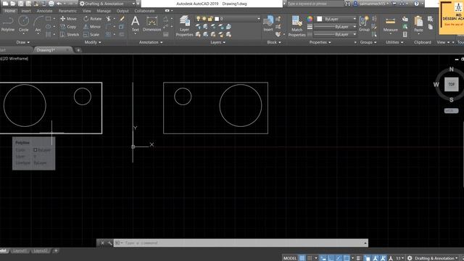Screen dimensions: 464x261
Task: Click the command line input field
Action: (240, 243)
